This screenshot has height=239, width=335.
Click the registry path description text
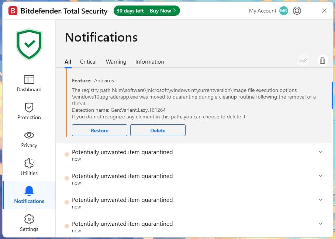point(194,97)
